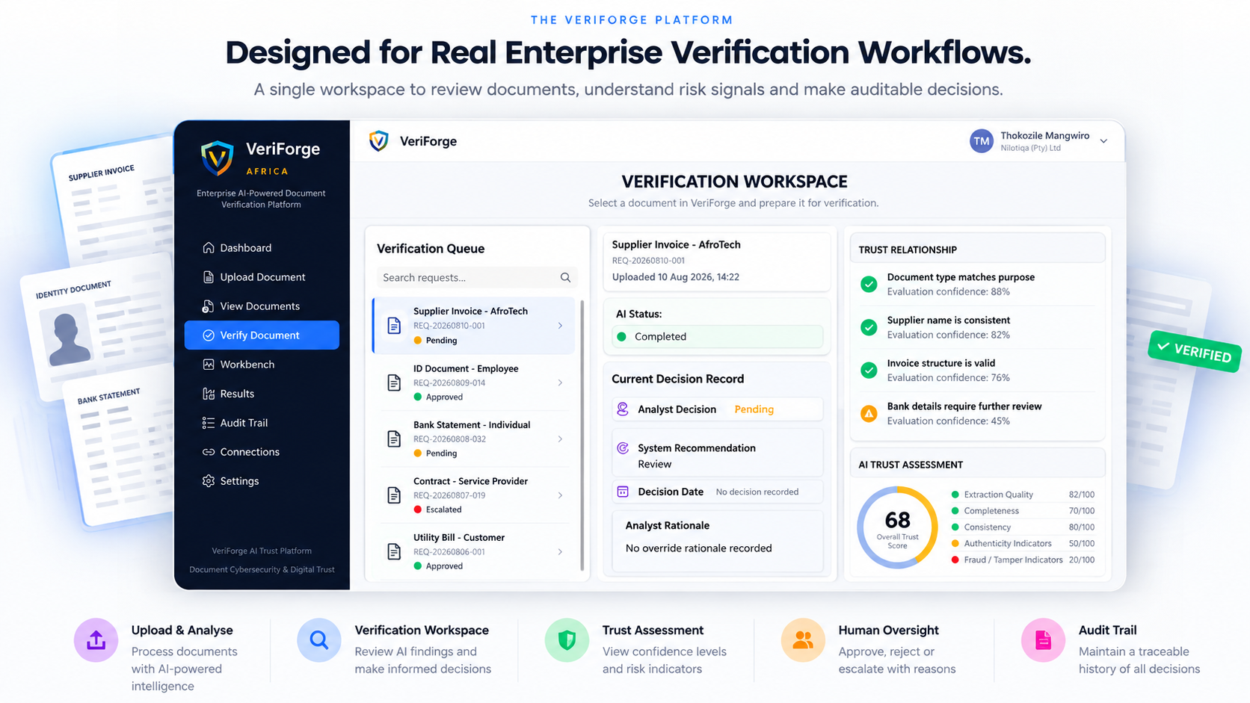Expand the Supplier Invoice - AfroTech chevron
Viewport: 1250px width, 703px height.
click(x=561, y=326)
